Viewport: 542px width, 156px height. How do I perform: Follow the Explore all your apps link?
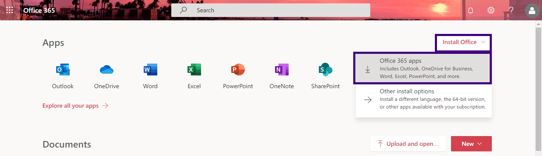(x=75, y=106)
